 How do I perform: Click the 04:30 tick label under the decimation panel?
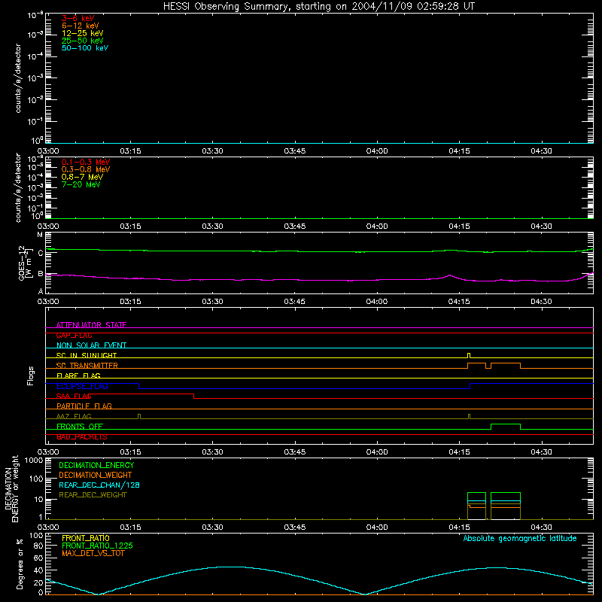coord(541,528)
